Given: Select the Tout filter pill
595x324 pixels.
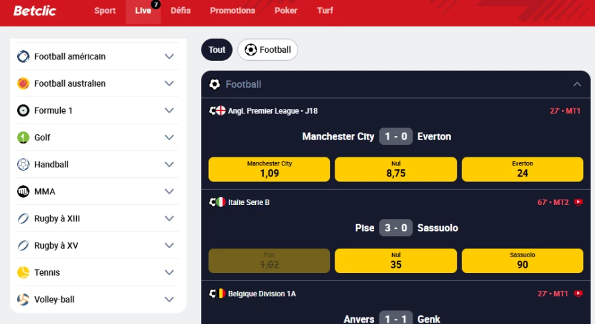Looking at the screenshot, I should (217, 50).
